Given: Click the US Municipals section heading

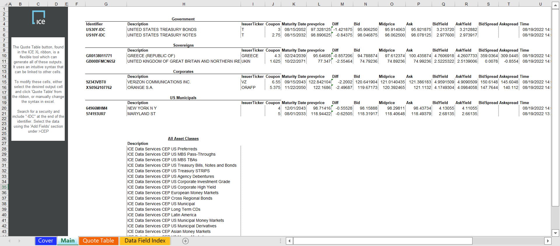Looking at the screenshot, I should coord(183,98).
